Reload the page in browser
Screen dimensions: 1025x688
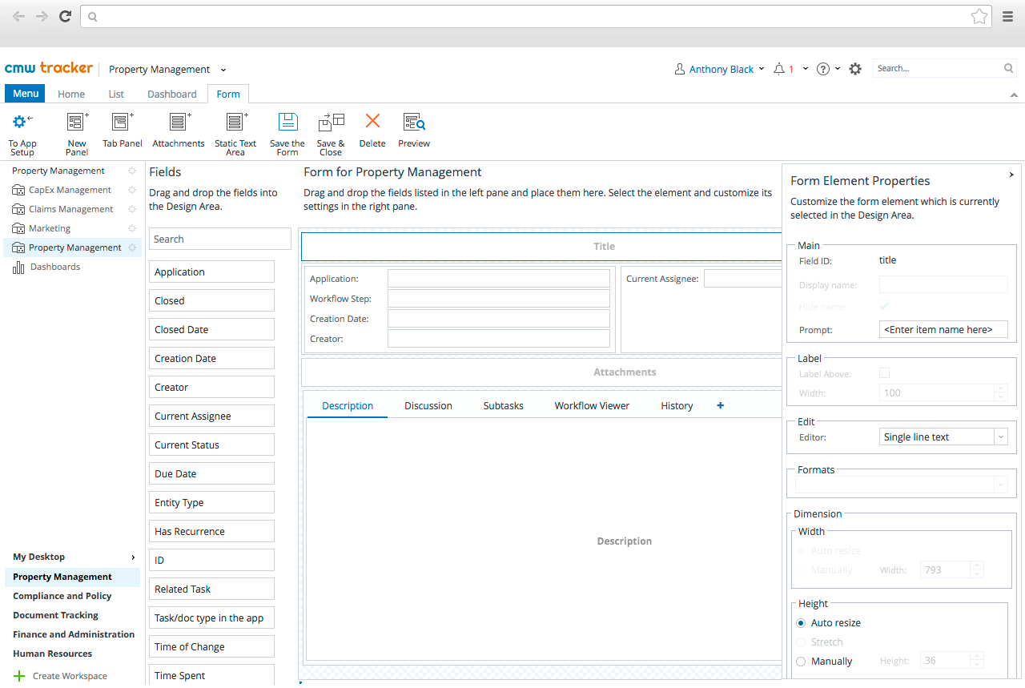[x=66, y=16]
